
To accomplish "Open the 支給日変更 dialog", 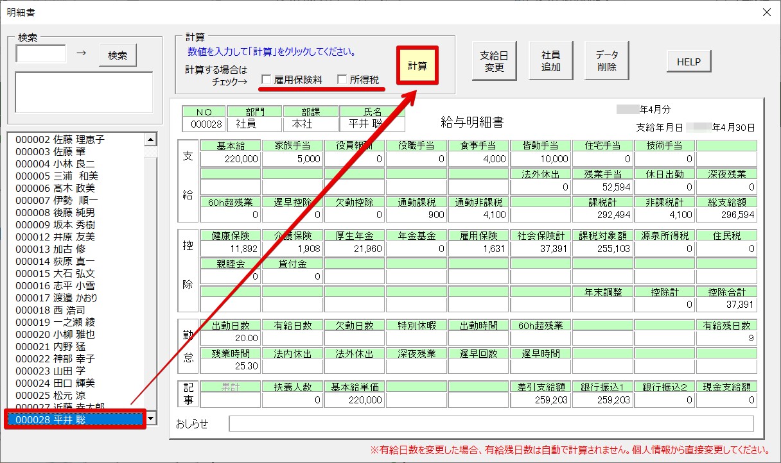I will pyautogui.click(x=494, y=62).
